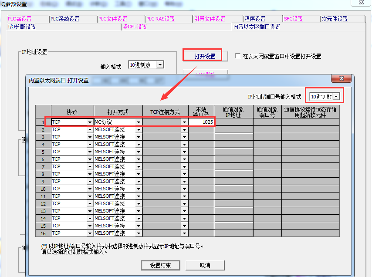Click the 通信协议运行状态存储用起始软元件 column header
372x277 pixels.
pyautogui.click(x=310, y=112)
